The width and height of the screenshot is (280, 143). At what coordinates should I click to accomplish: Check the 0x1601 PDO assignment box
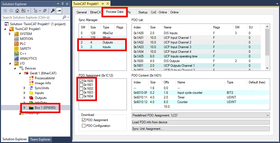tap(81, 85)
